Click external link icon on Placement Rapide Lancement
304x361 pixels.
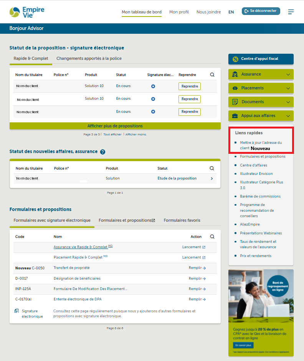tap(204, 257)
